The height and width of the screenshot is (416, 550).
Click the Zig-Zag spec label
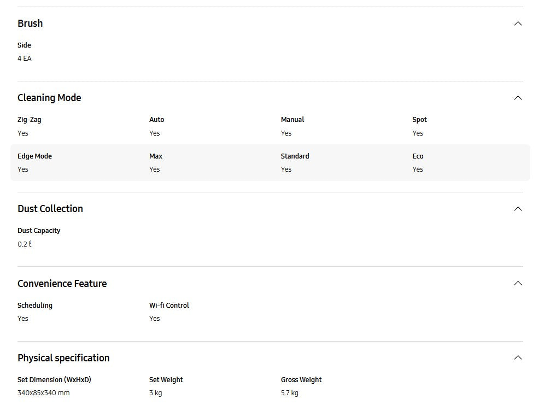(29, 120)
